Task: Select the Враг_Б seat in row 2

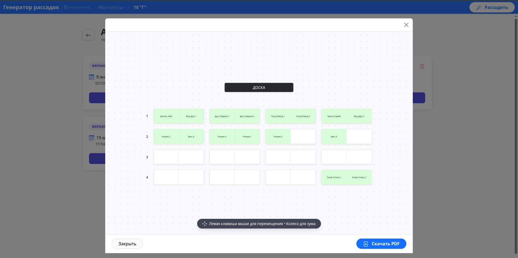Action: click(x=334, y=137)
